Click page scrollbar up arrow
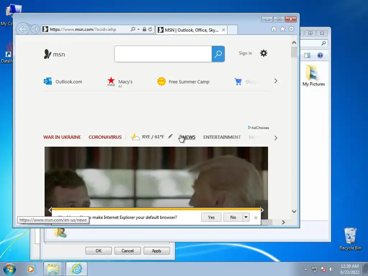This screenshot has height=276, width=368. pyautogui.click(x=294, y=43)
